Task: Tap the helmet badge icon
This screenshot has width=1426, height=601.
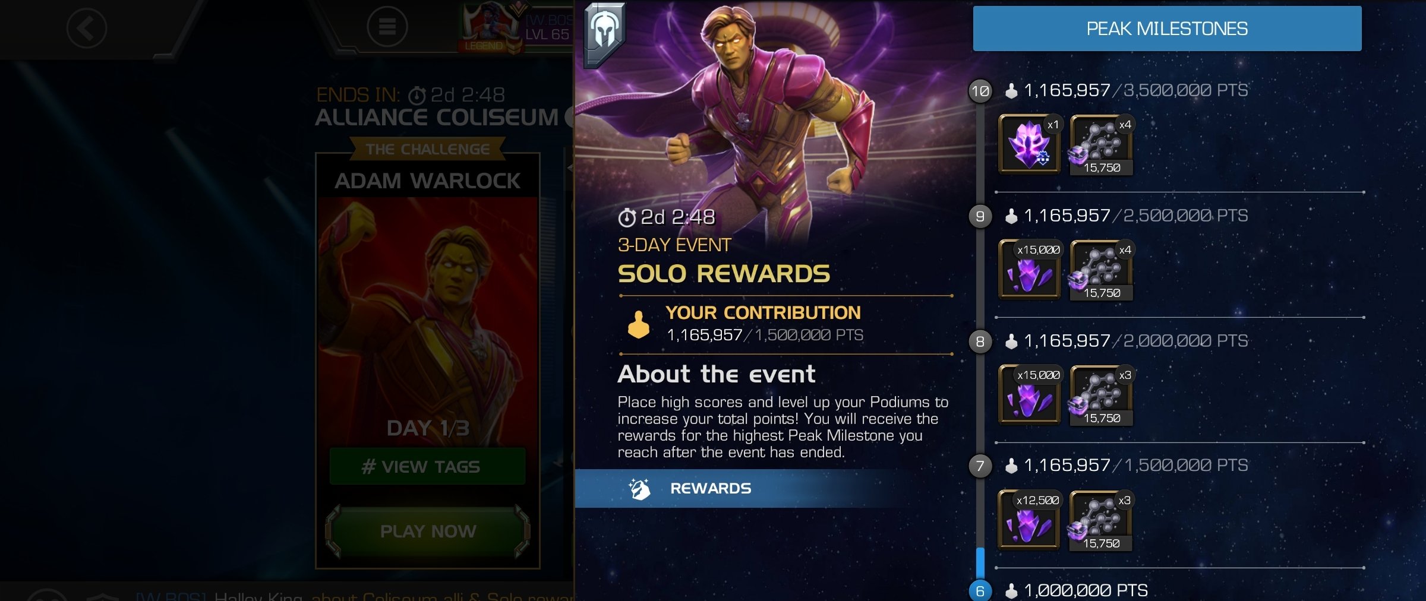Action: [x=604, y=34]
